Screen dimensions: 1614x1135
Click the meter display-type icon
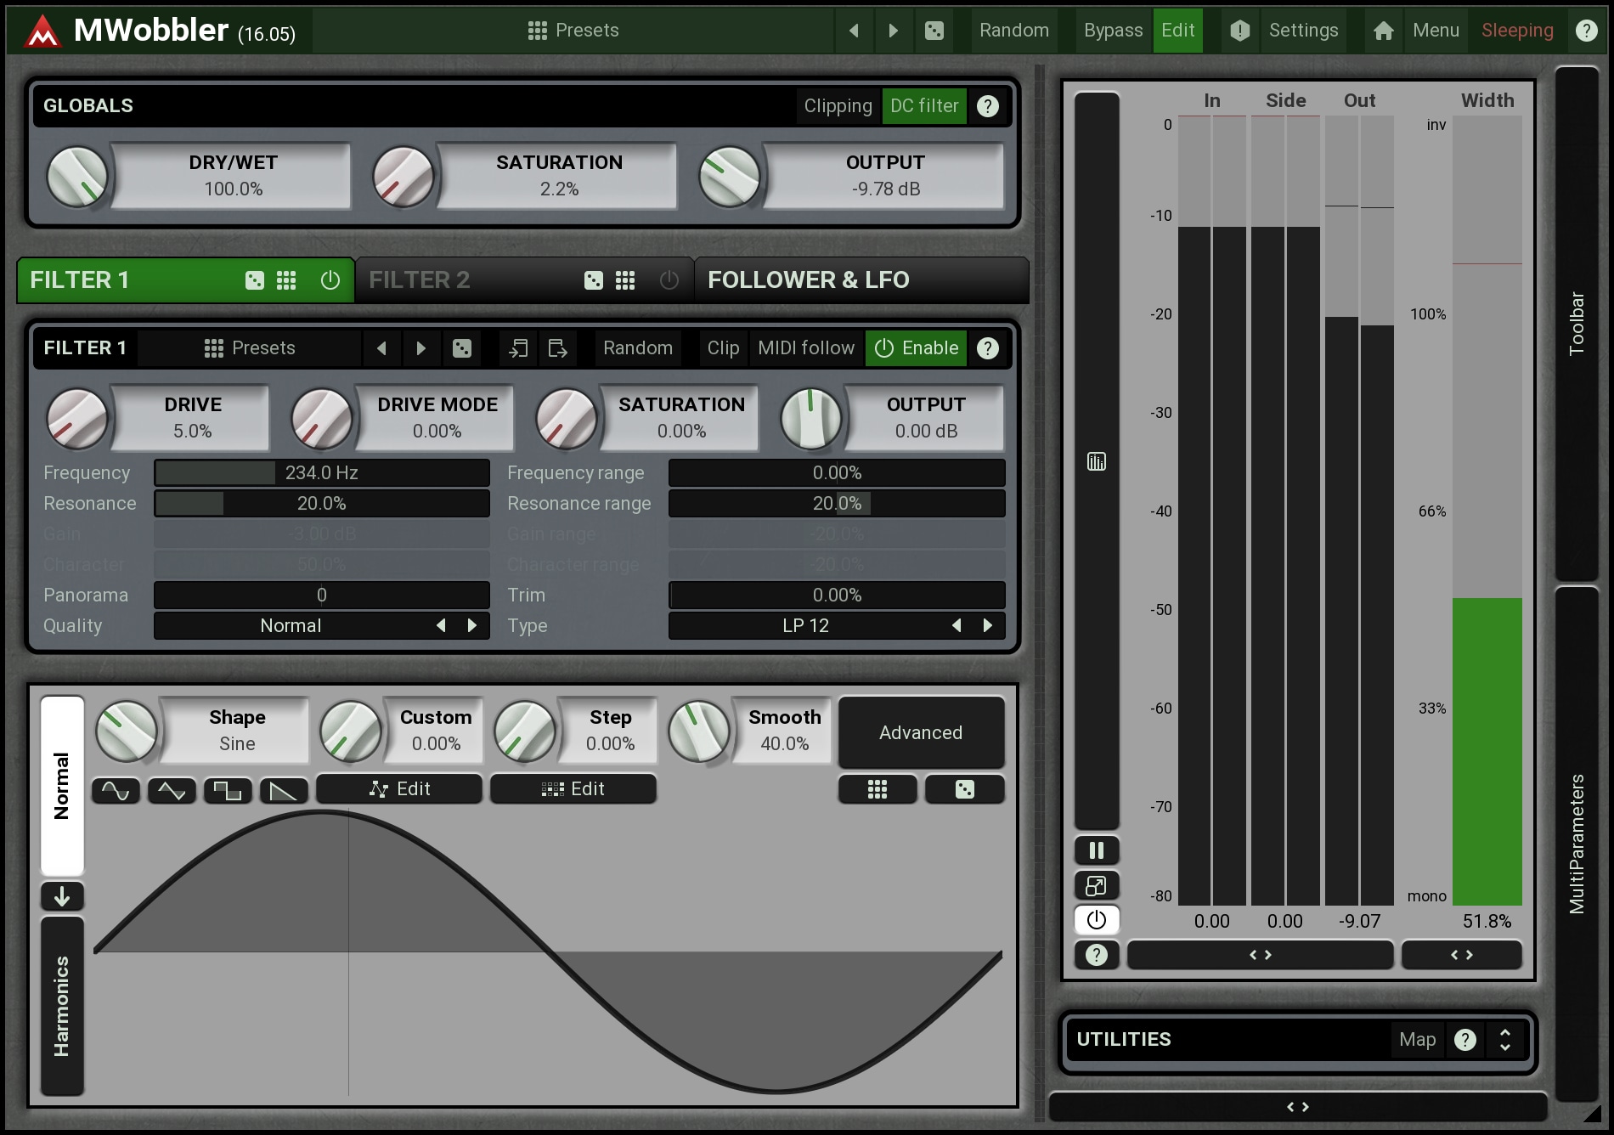point(1096,461)
